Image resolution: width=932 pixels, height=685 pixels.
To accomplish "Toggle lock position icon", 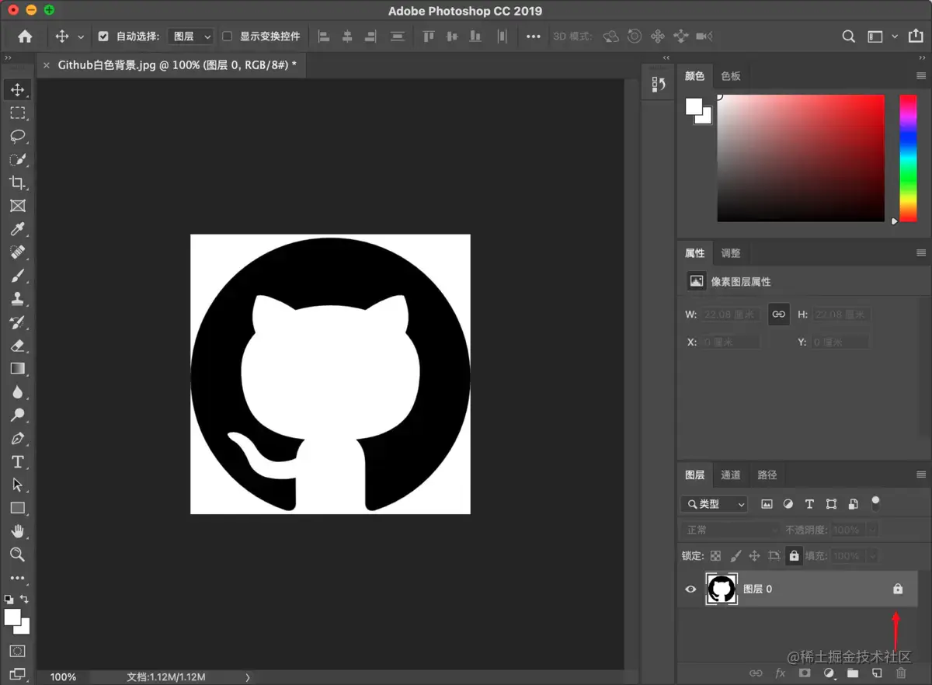I will pos(754,556).
